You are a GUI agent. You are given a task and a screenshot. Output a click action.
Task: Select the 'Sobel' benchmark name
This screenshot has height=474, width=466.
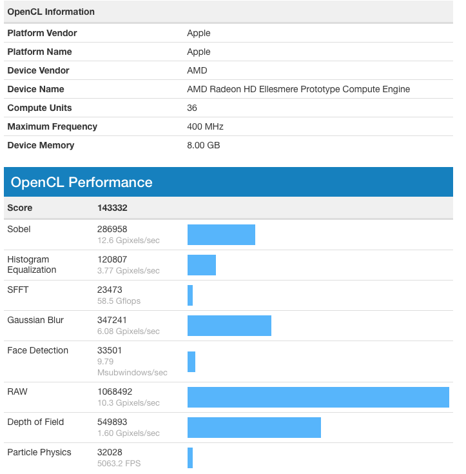click(x=19, y=229)
